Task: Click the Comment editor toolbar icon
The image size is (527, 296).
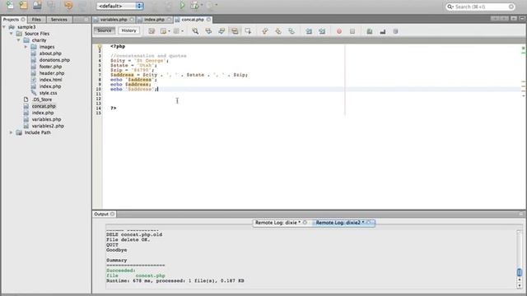Action: 370,31
